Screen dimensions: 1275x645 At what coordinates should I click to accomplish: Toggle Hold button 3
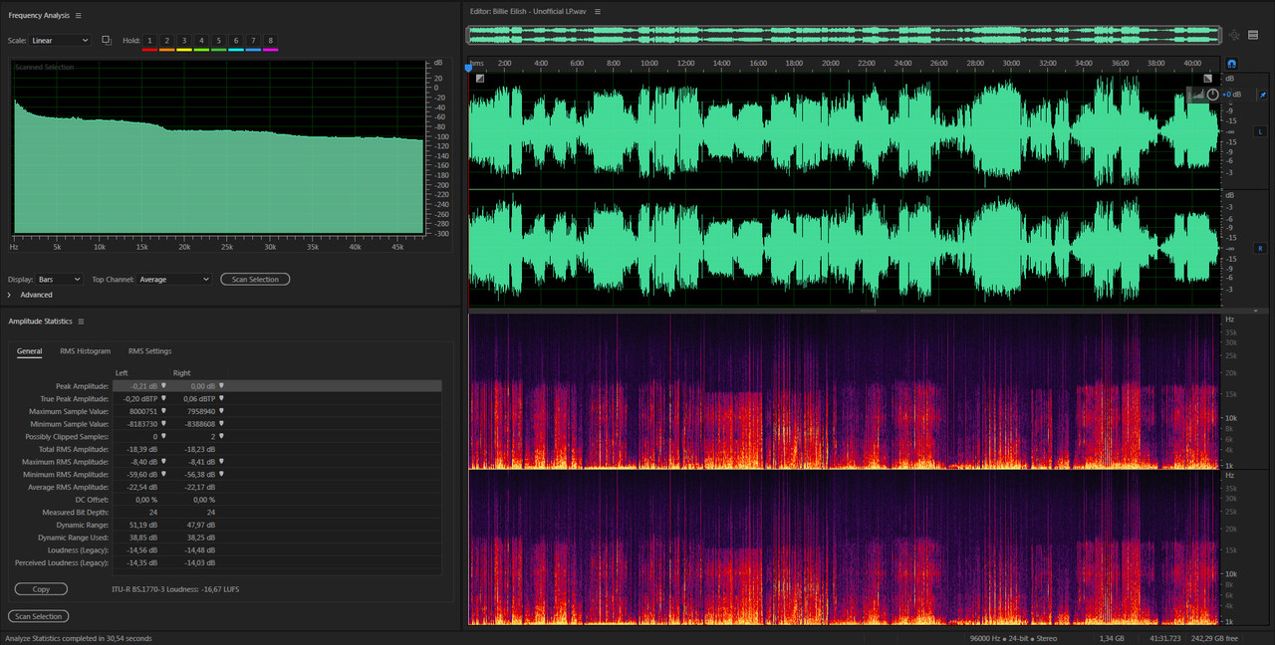pyautogui.click(x=184, y=41)
